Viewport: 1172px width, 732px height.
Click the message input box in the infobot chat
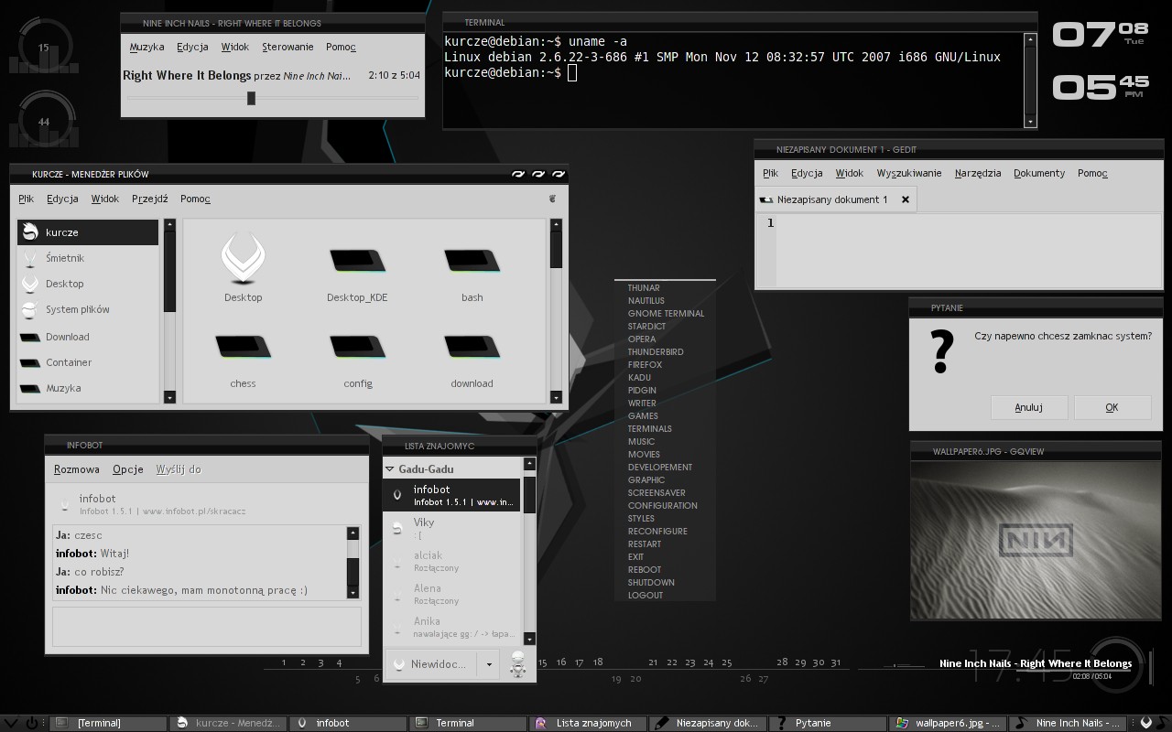click(207, 628)
